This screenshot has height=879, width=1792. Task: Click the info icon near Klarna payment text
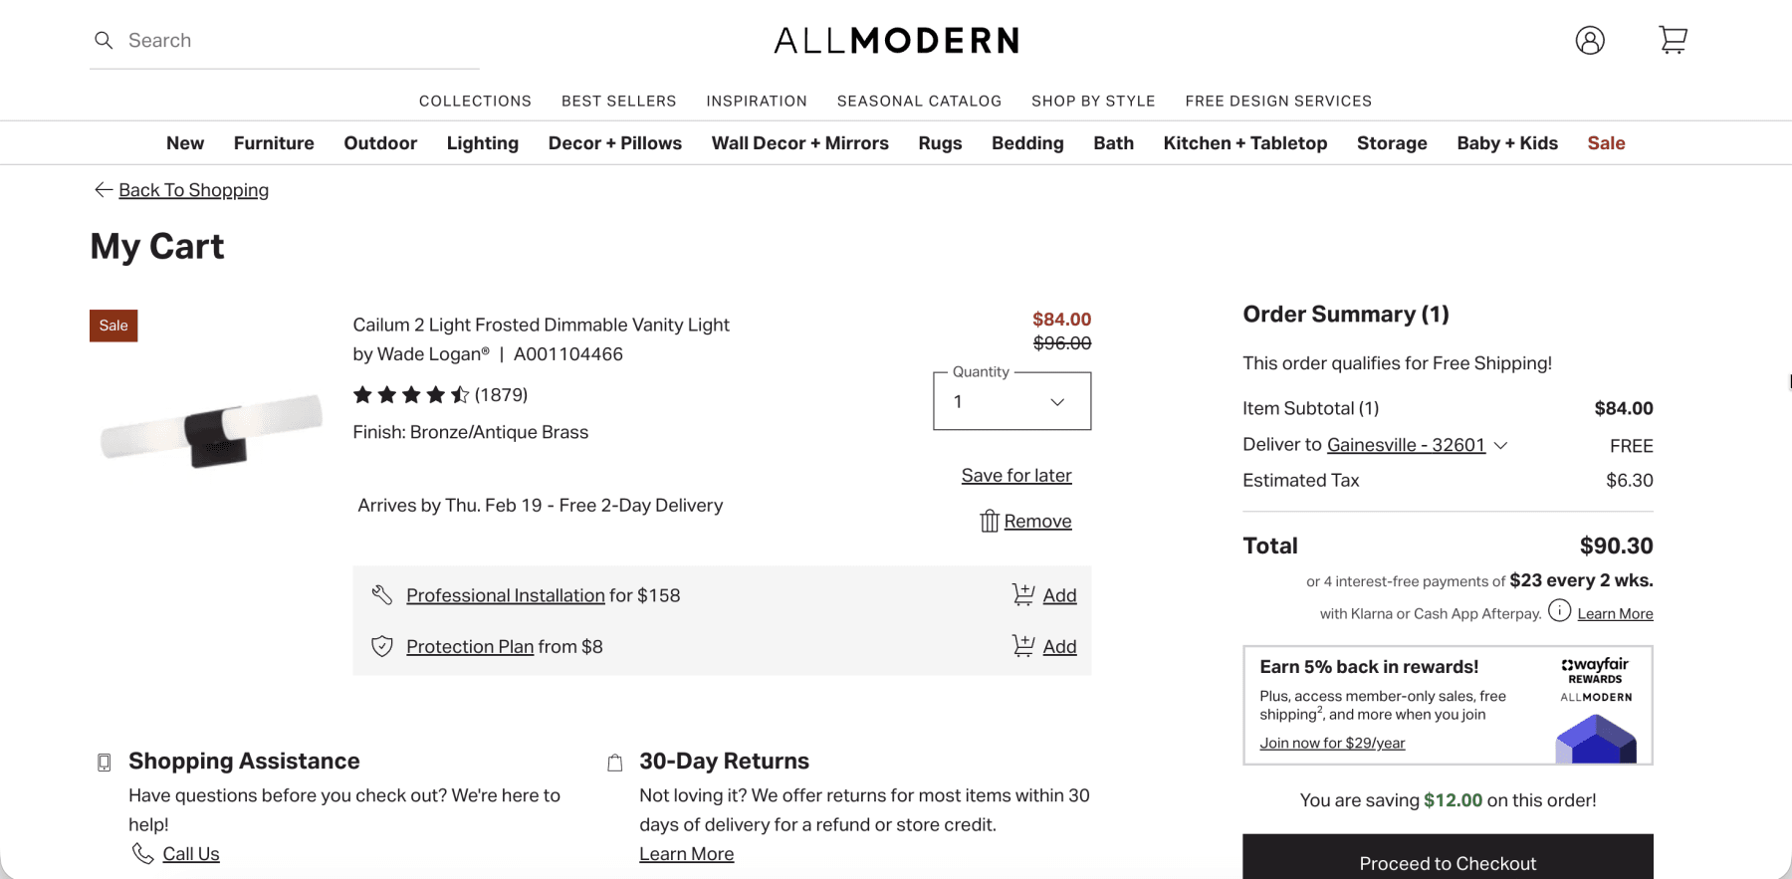pos(1558,612)
